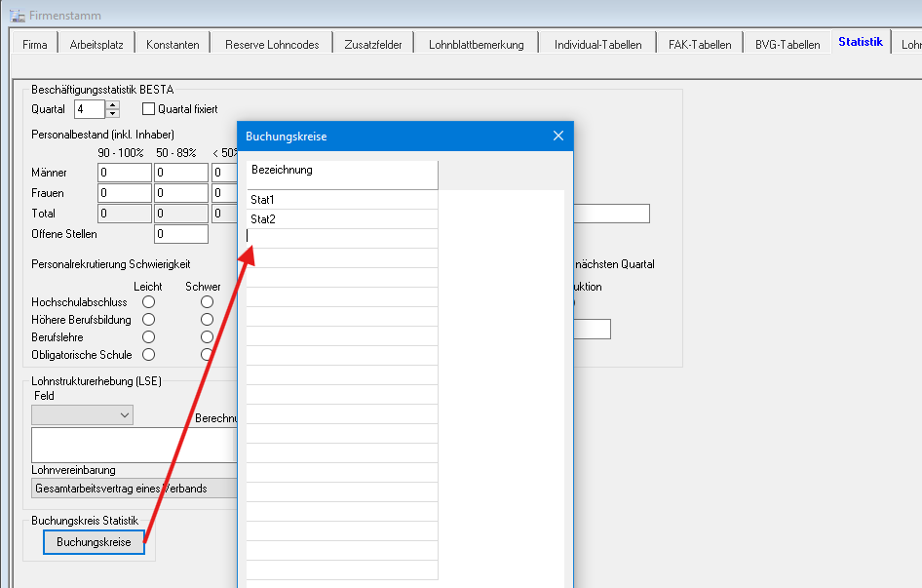Open the LSE Feld dropdown
Screen dimensions: 922x588
pyautogui.click(x=82, y=415)
